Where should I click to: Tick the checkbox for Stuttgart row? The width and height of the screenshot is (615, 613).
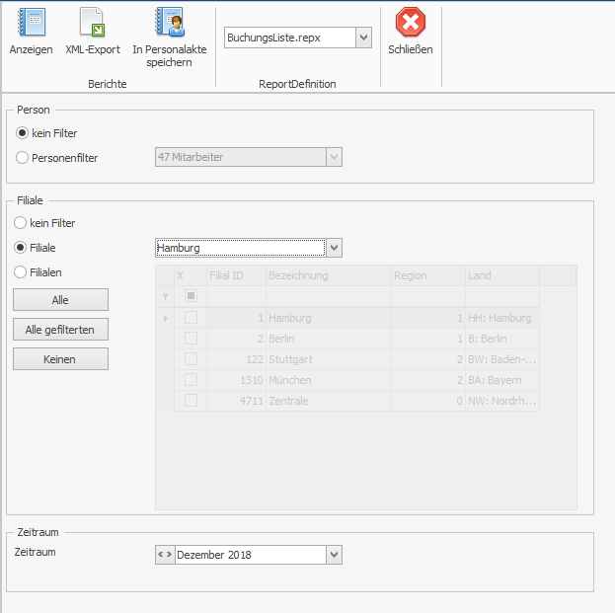191,359
